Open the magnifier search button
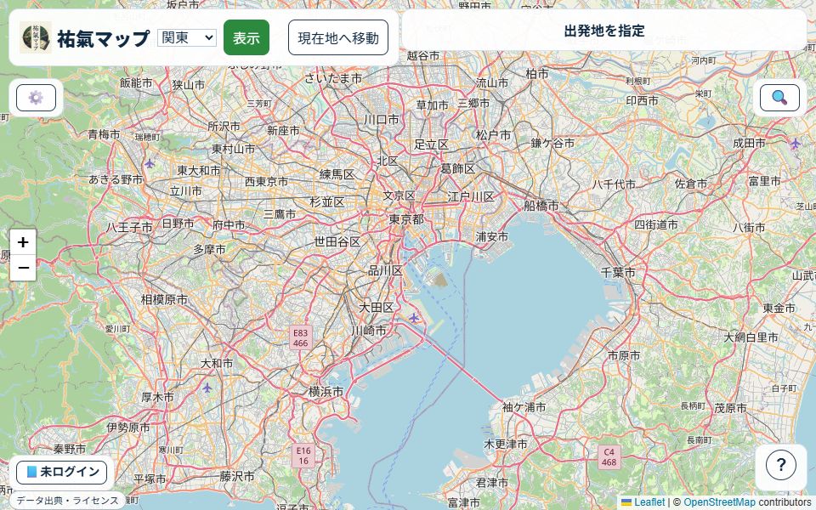This screenshot has height=510, width=816. point(779,98)
